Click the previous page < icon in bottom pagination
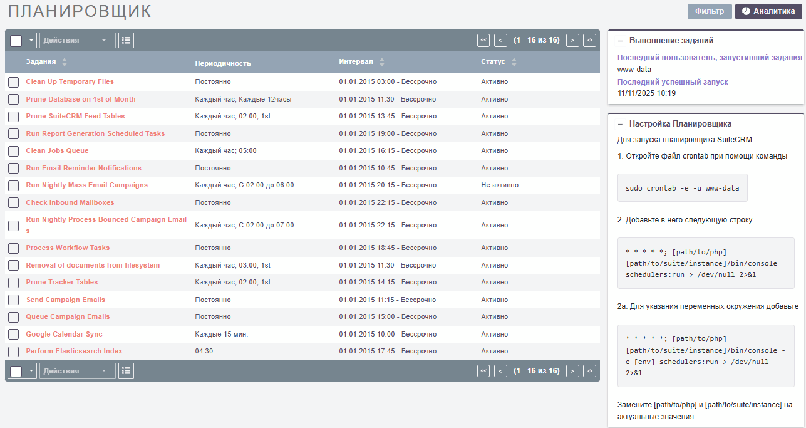The image size is (806, 428). tap(500, 371)
